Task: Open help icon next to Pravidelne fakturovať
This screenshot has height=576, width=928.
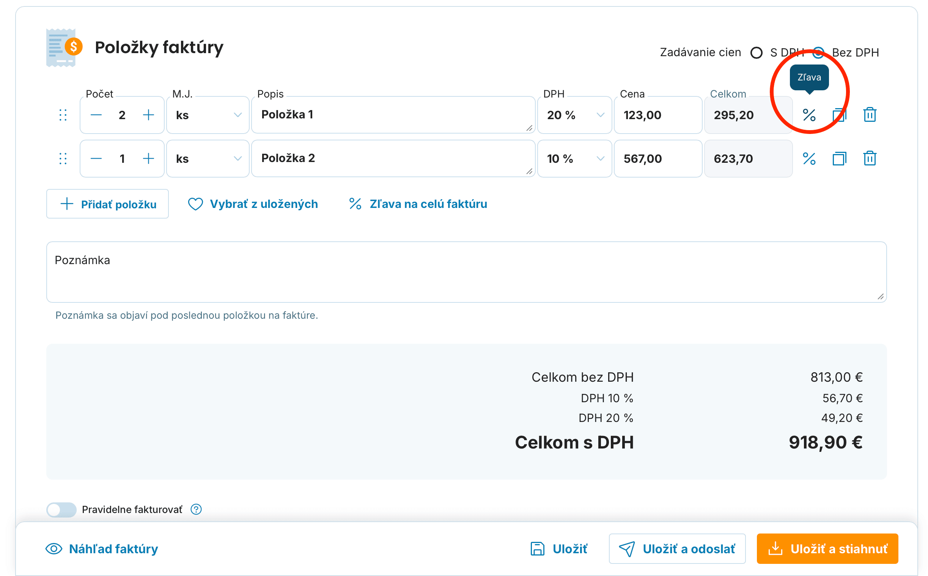Action: coord(196,509)
